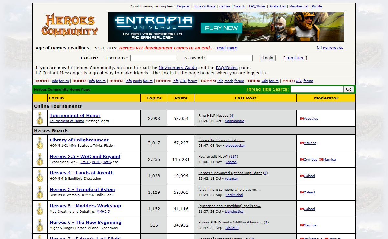Open moderator Vesuvius profile

click(311, 119)
